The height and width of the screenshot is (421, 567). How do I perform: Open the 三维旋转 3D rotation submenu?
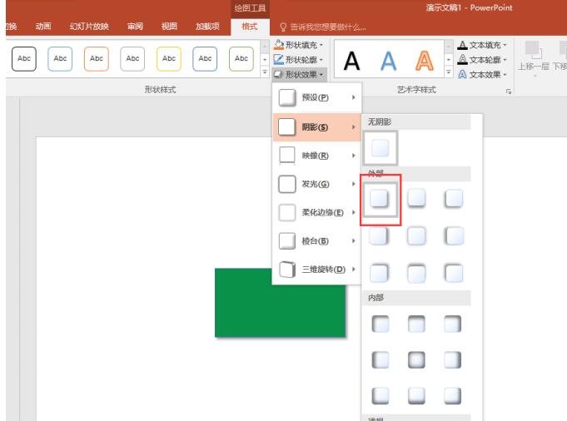point(320,269)
